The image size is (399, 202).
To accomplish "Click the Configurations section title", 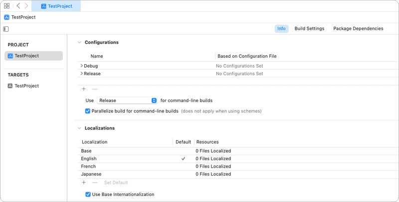I will 102,42.
